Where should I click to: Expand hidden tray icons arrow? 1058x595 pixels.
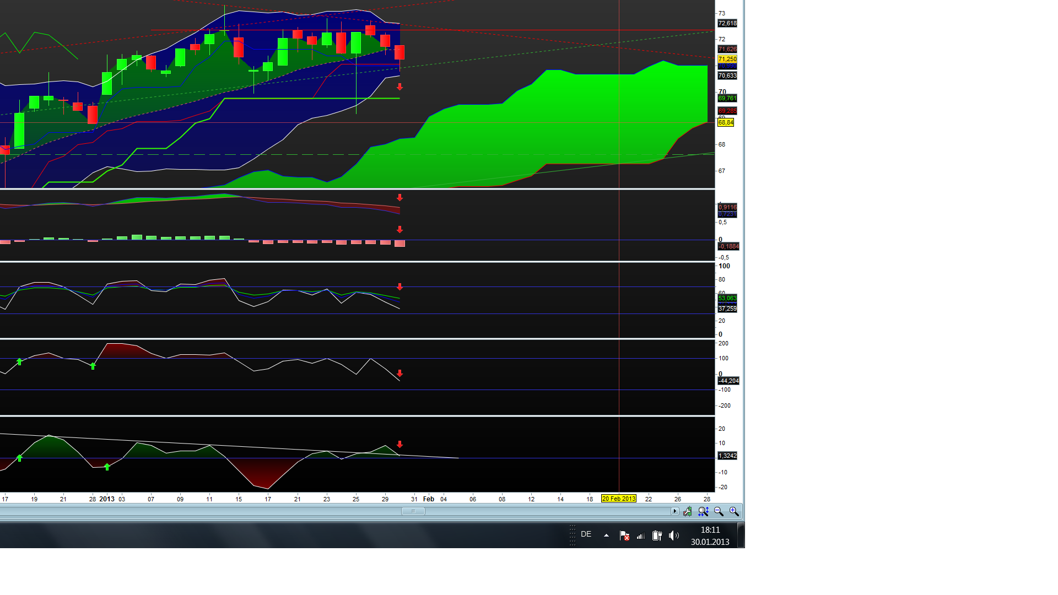coord(606,535)
